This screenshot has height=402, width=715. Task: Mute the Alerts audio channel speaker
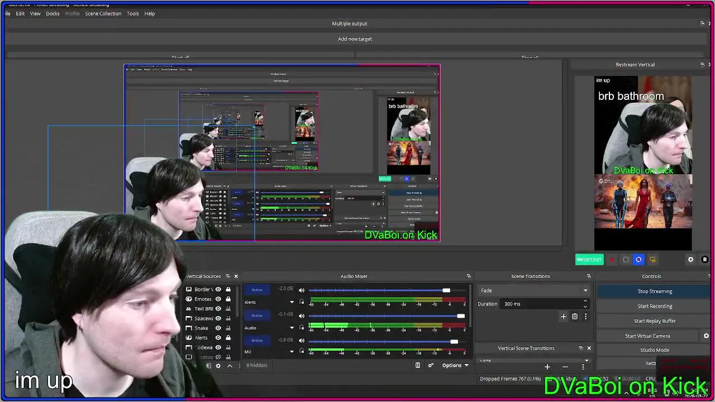click(302, 290)
